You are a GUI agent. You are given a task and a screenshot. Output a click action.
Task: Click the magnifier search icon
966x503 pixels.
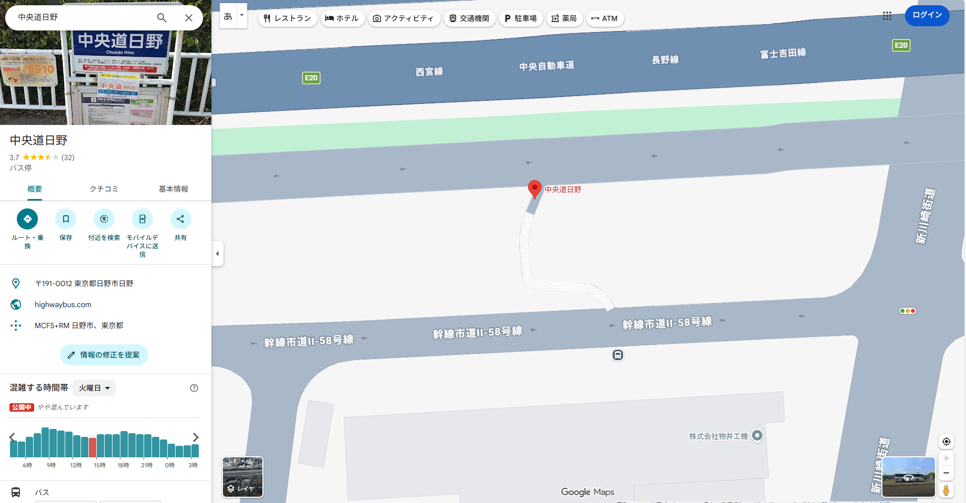pos(162,18)
